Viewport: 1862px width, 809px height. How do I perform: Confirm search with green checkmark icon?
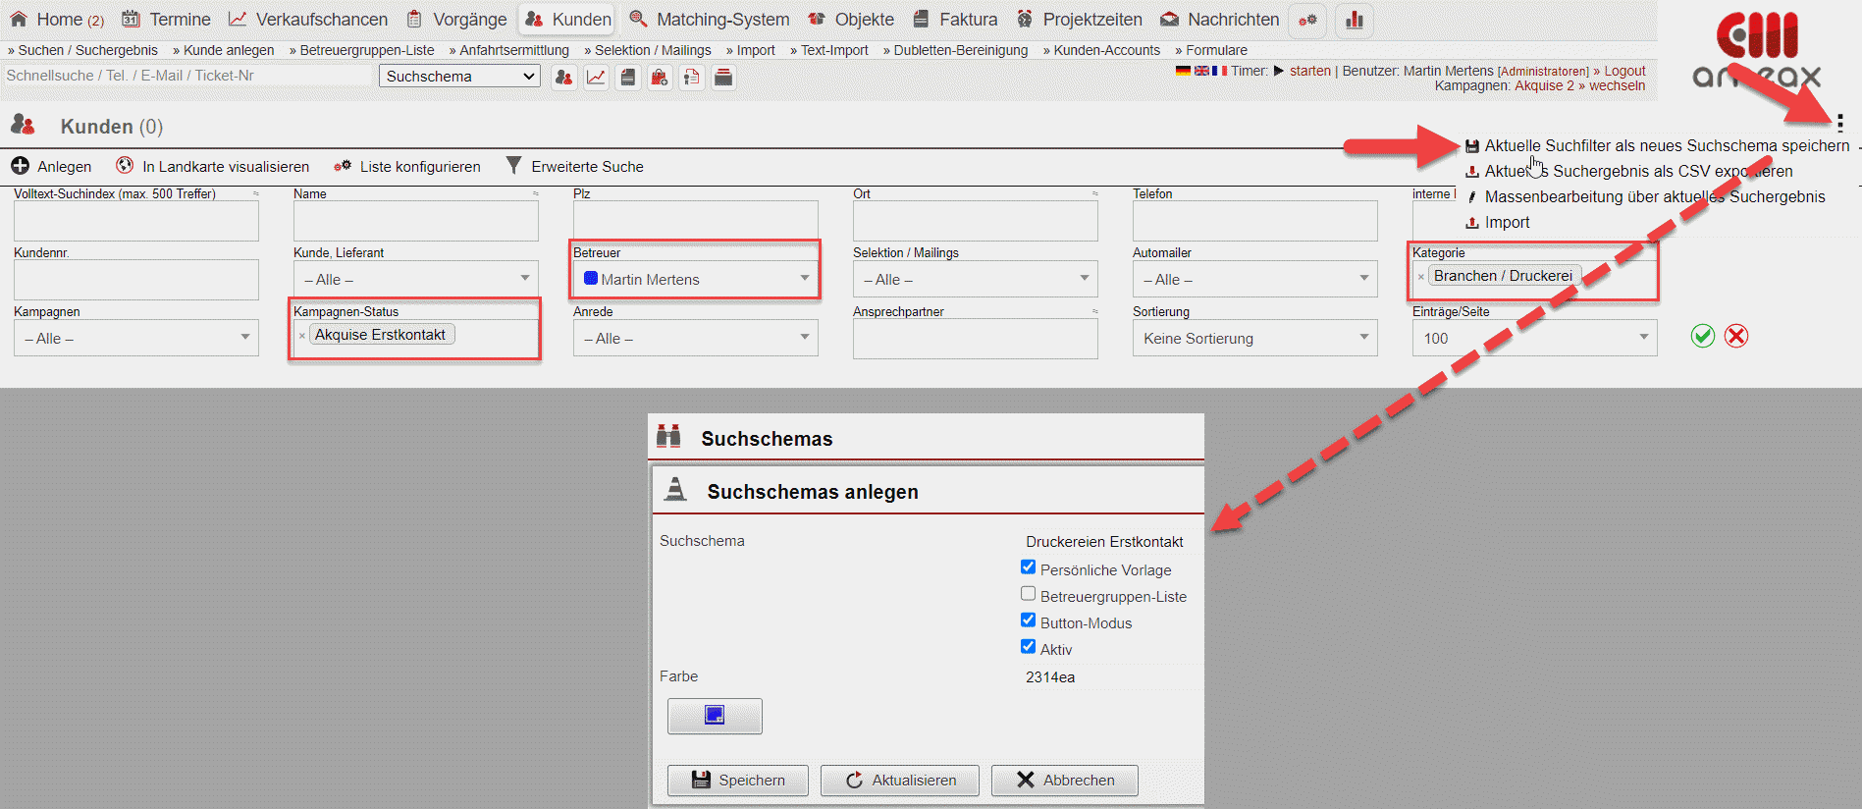tap(1703, 336)
